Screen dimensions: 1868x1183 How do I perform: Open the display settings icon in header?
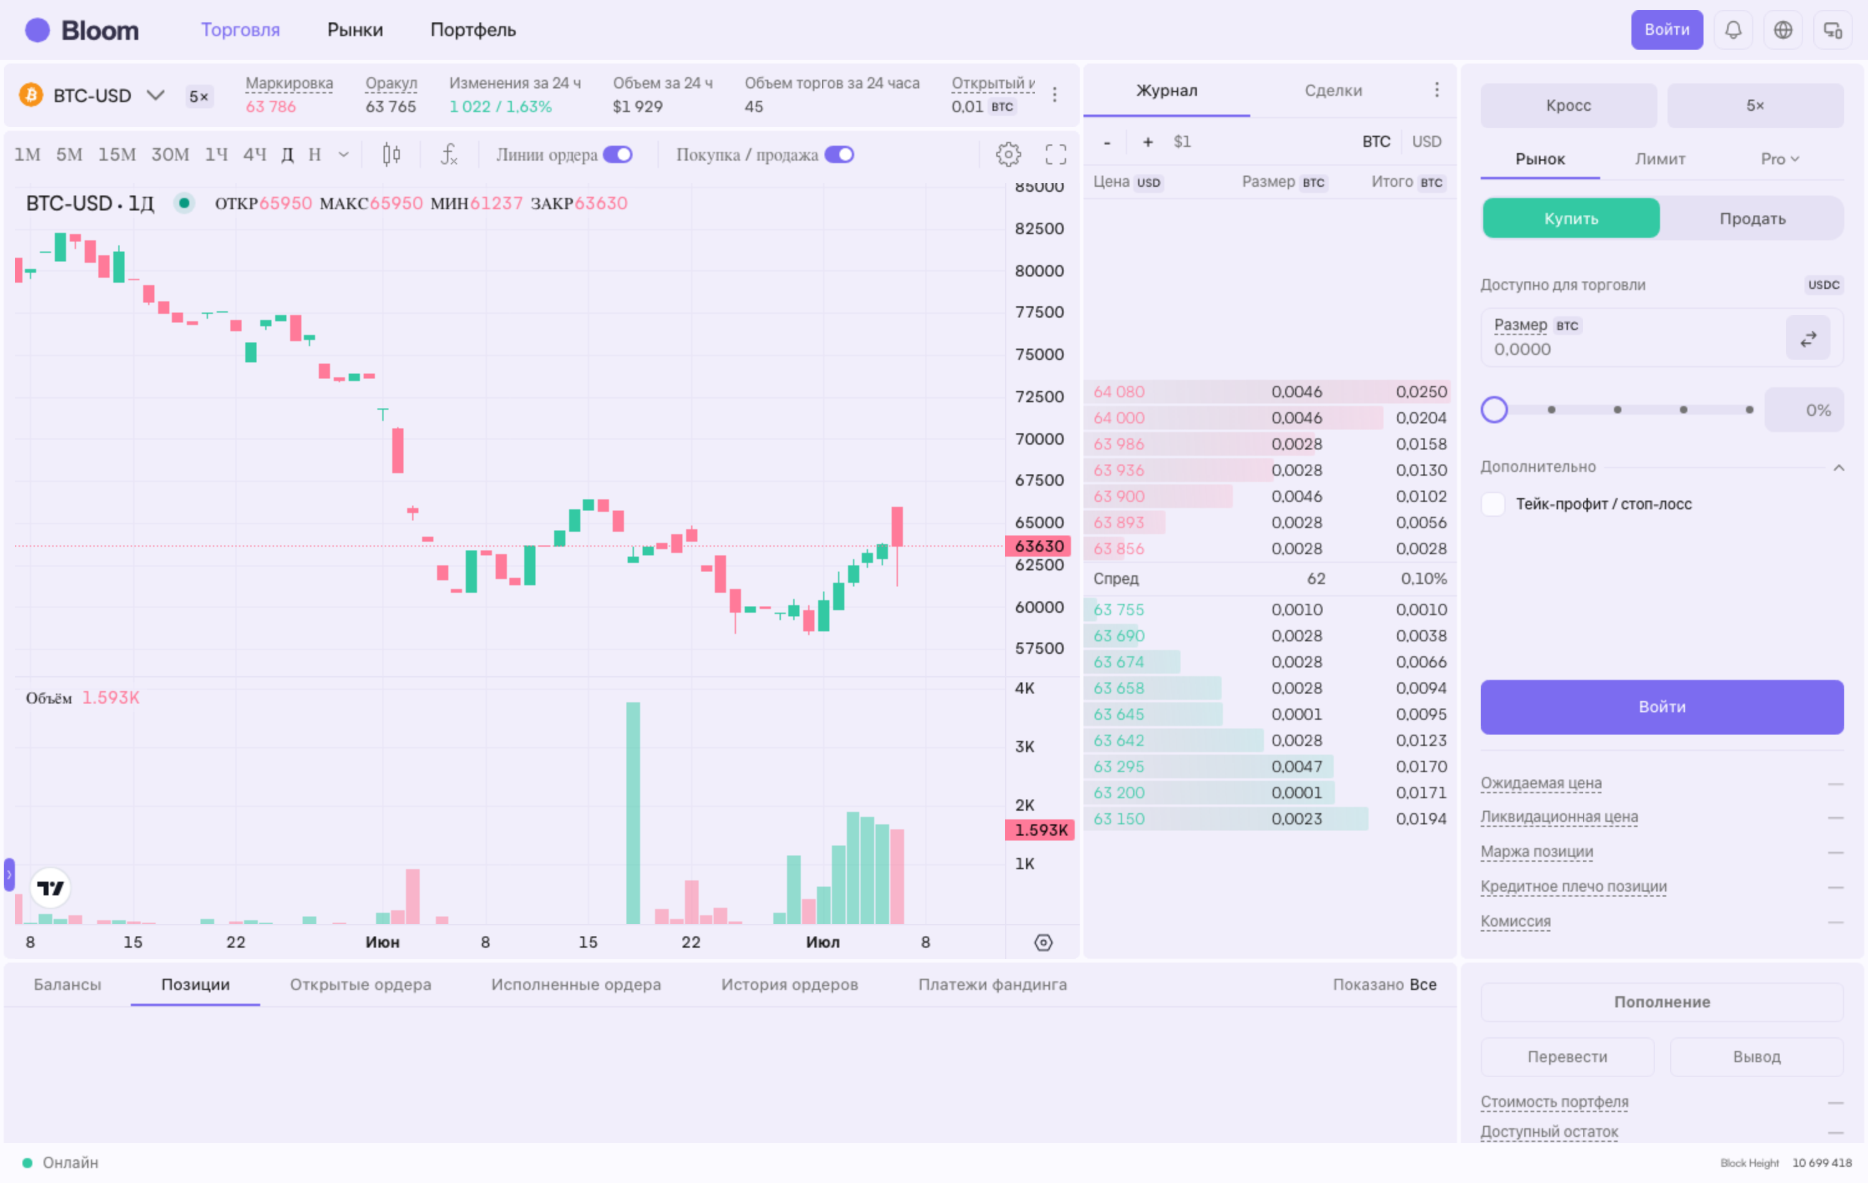point(1833,29)
